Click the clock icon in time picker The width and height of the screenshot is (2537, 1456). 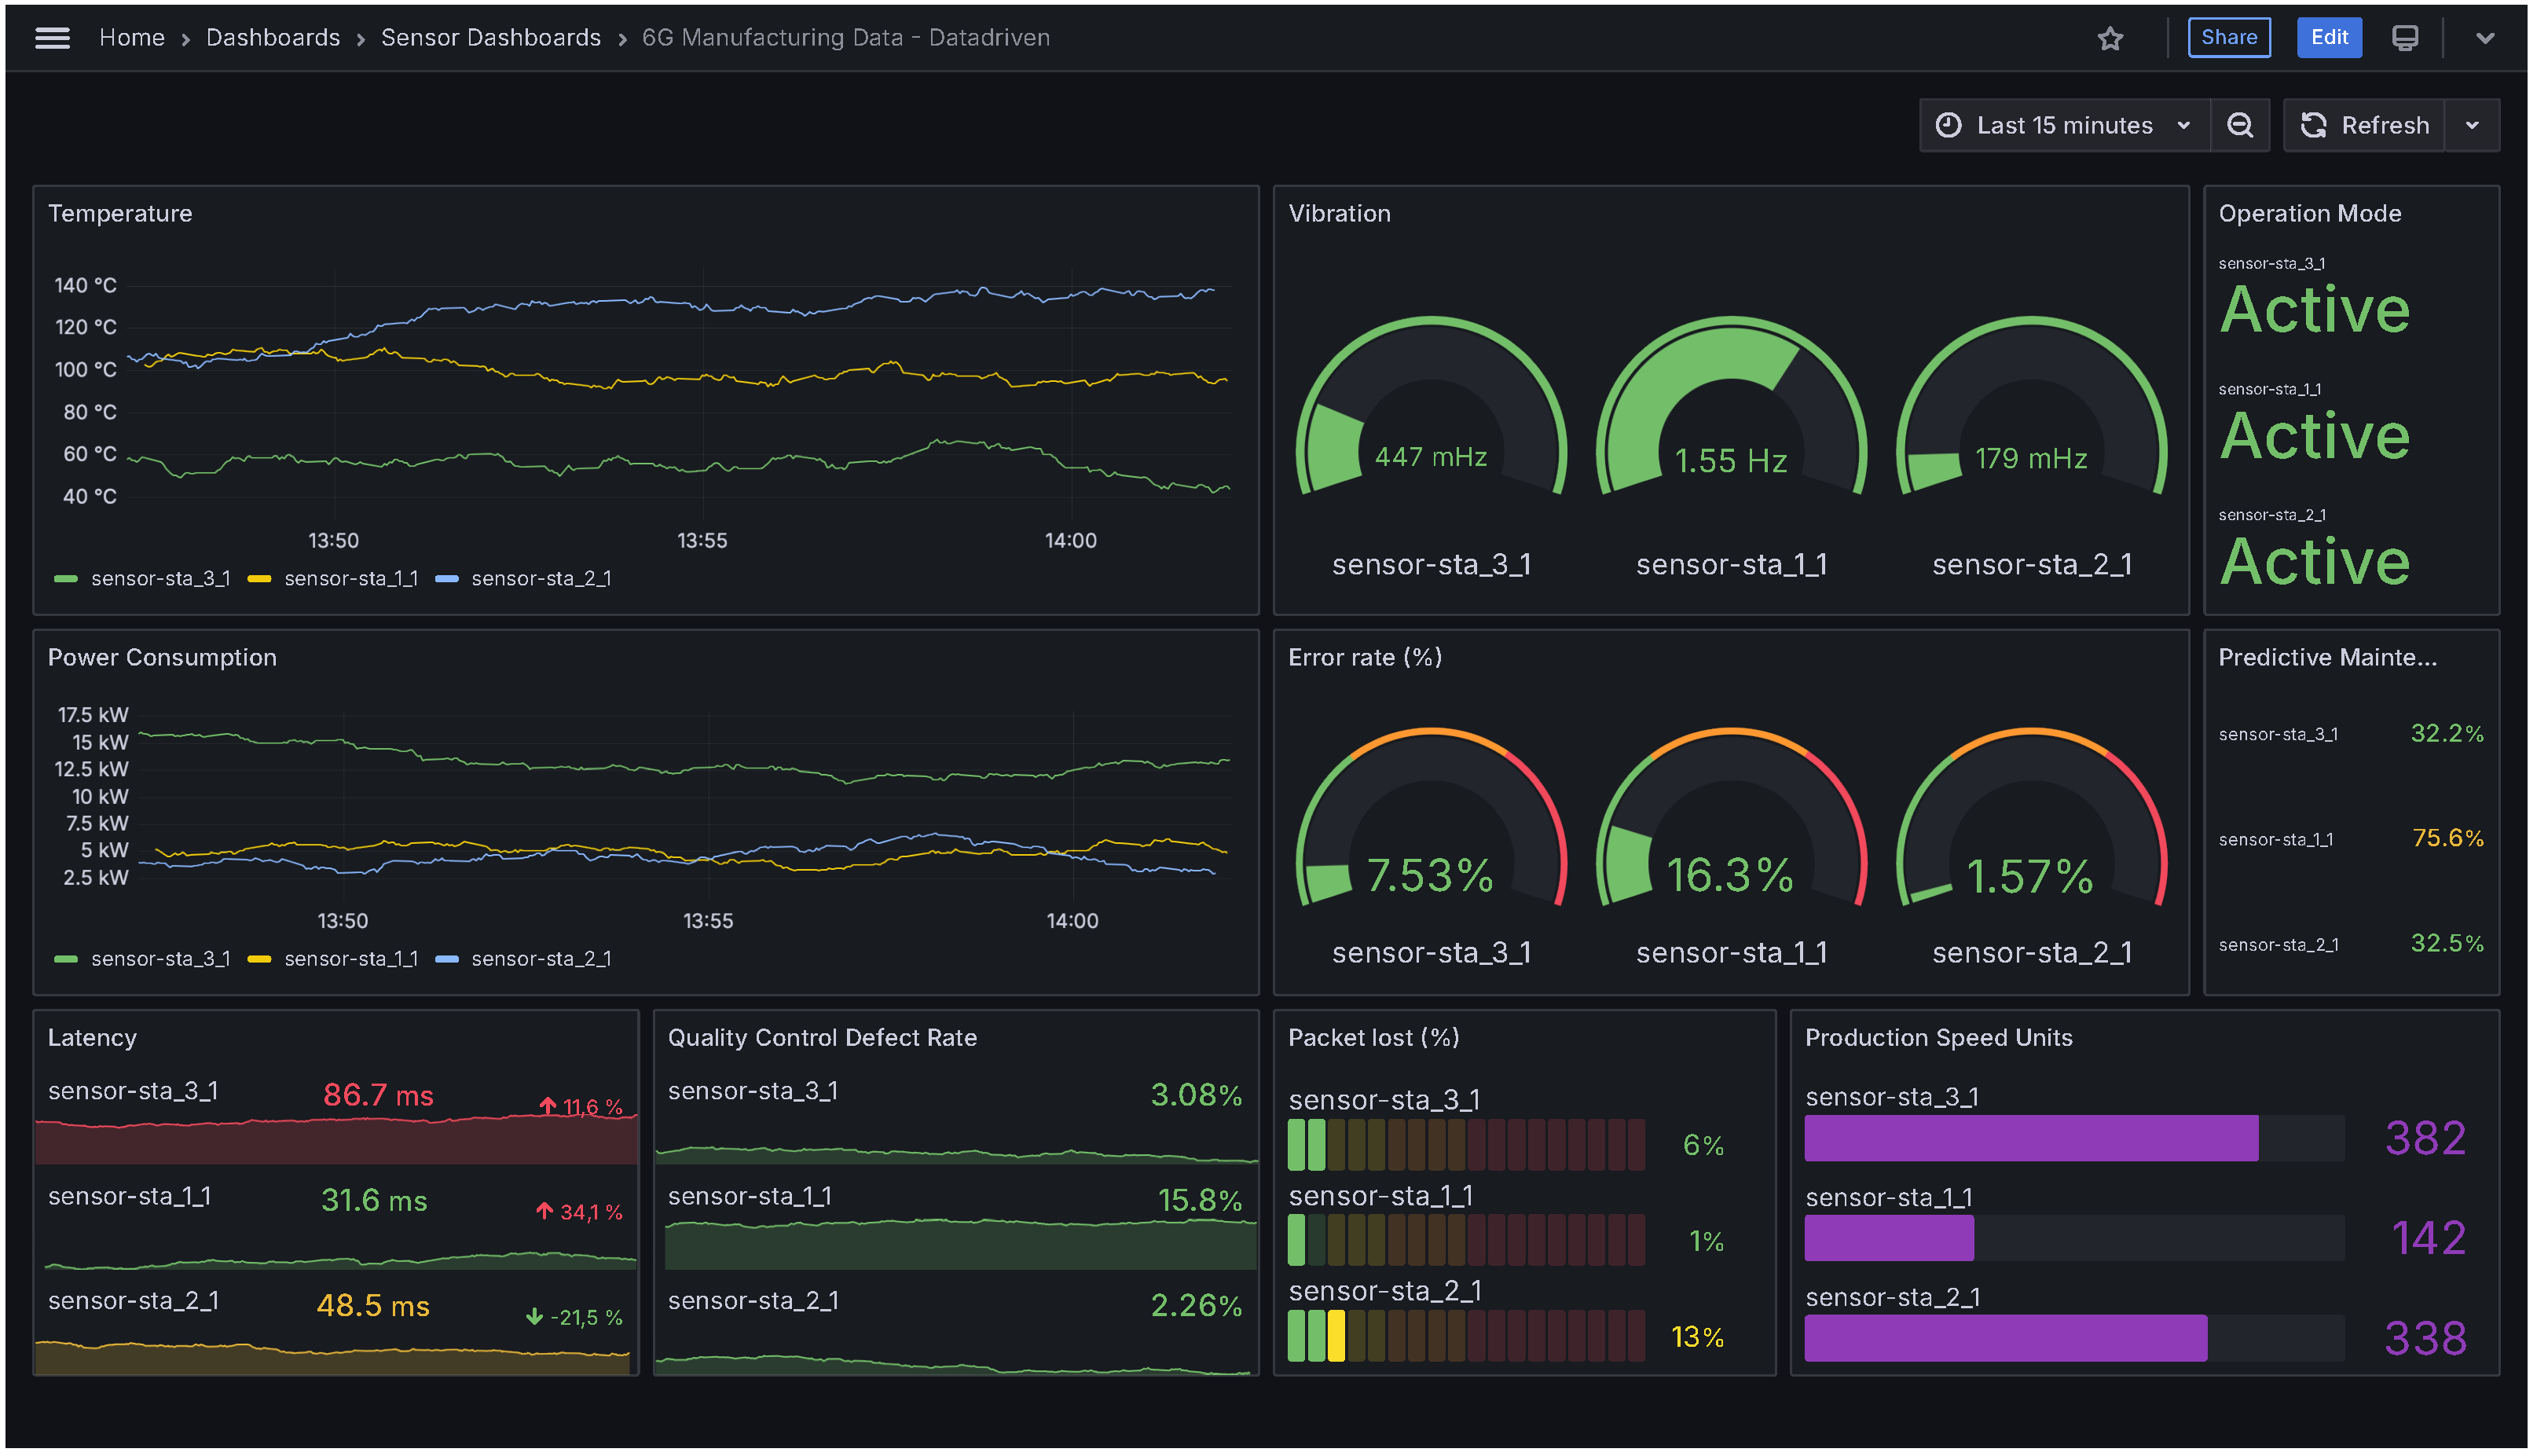(x=1947, y=125)
